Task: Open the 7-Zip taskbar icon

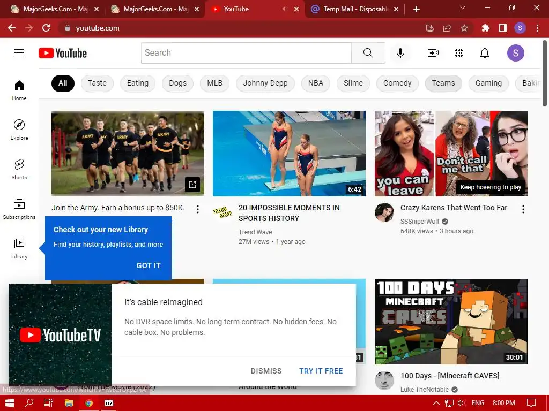Action: point(109,403)
